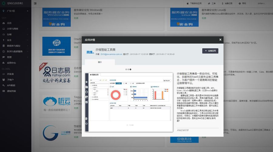Click the app screenshot preview image
Image resolution: width=273 pixels, height=152 pixels.
pos(129,102)
